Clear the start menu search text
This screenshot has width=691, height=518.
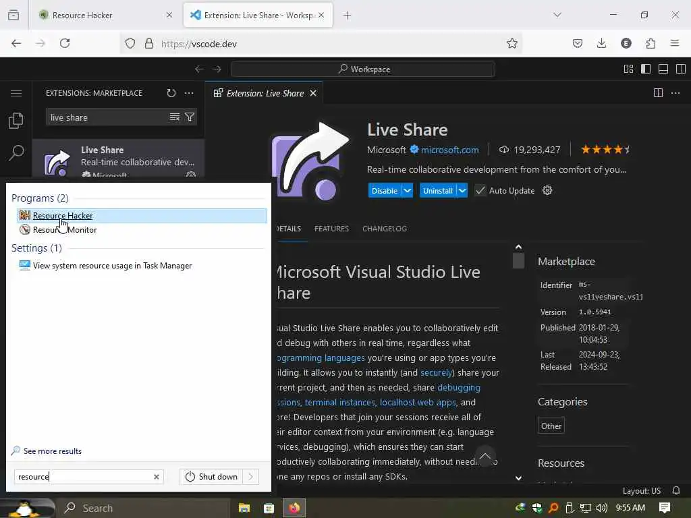pyautogui.click(x=157, y=477)
